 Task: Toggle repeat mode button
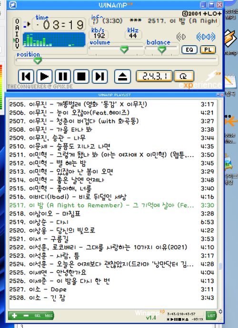[184, 76]
